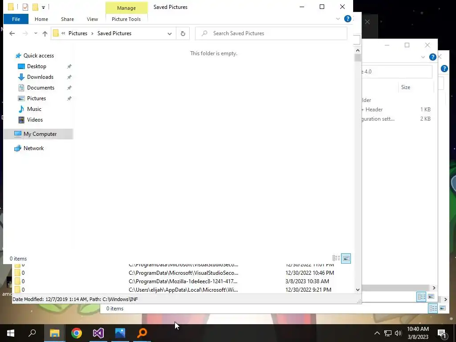456x342 pixels.
Task: Launch Google Chrome from taskbar
Action: coord(77,333)
